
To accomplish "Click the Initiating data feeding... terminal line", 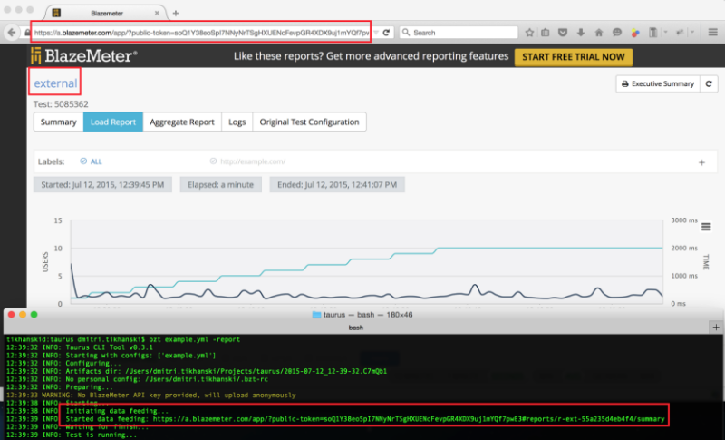I will 117,411.
